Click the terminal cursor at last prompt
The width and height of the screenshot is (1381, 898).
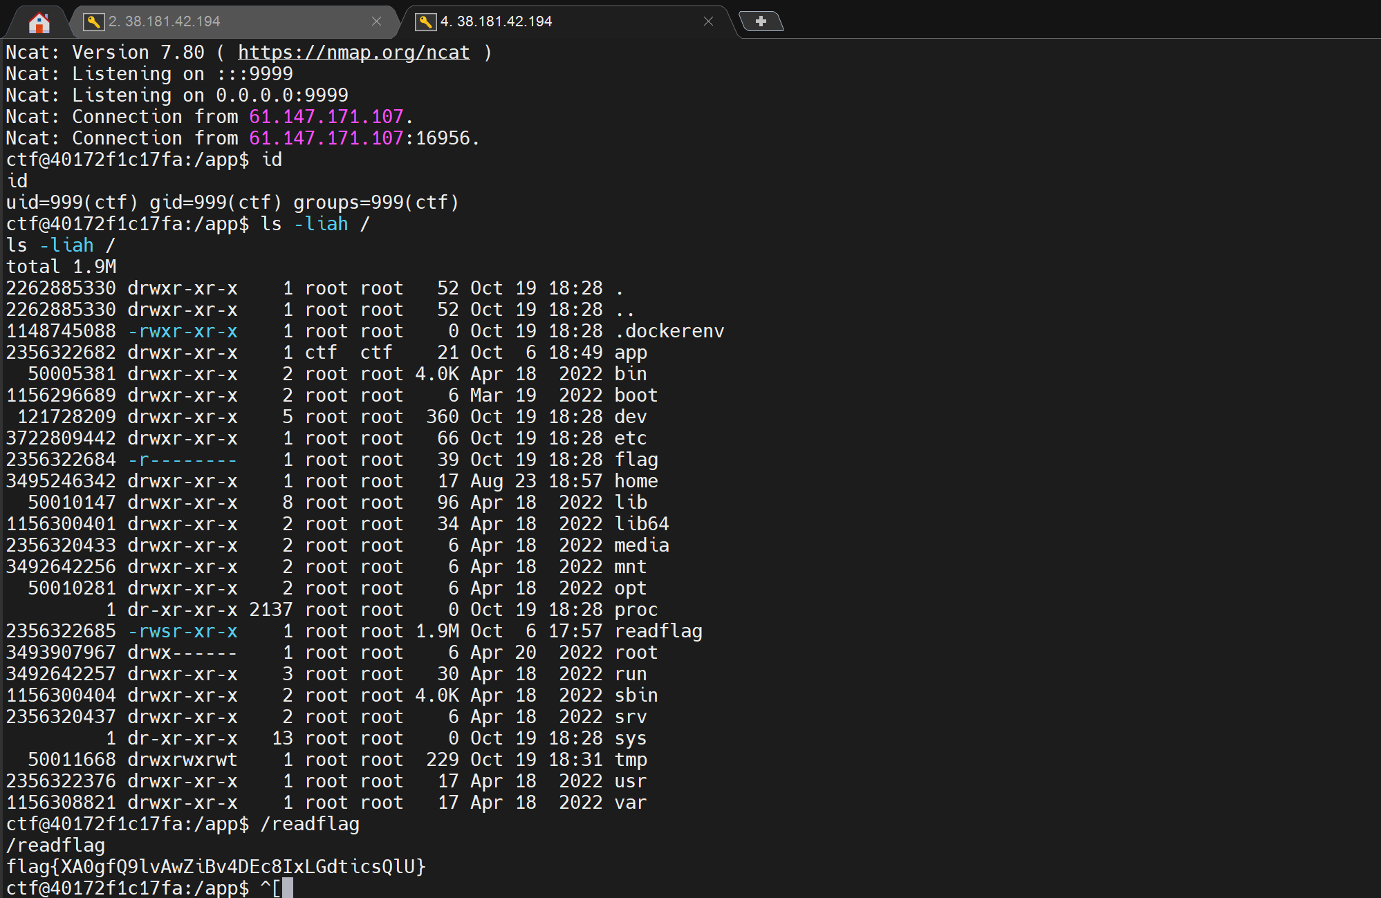288,888
